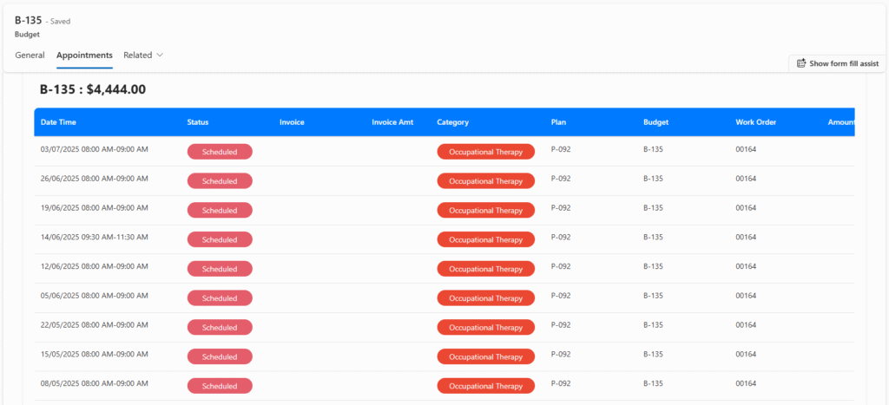Click budget B-135 in the 05/06/2025 row
This screenshot has width=889, height=405.
[x=653, y=296]
